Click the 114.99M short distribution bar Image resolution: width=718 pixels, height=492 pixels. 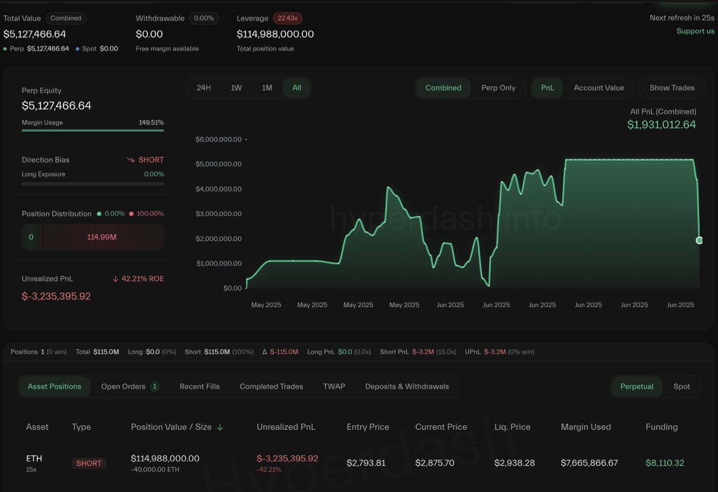click(102, 237)
